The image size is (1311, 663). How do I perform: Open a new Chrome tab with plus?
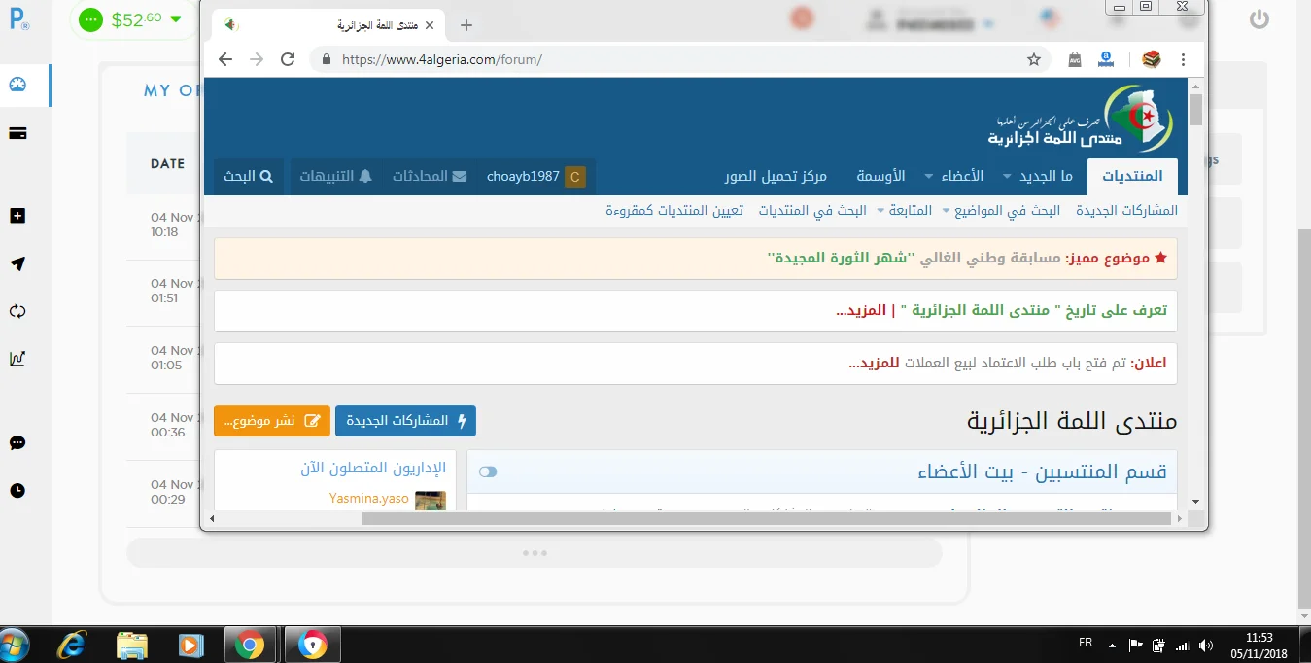tap(466, 25)
